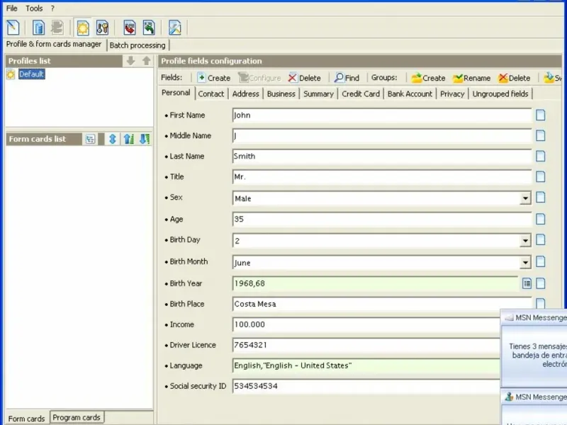Screen dimensions: 567x425
Task: Click the green arrow card icon in the toolbar
Action: 148,28
